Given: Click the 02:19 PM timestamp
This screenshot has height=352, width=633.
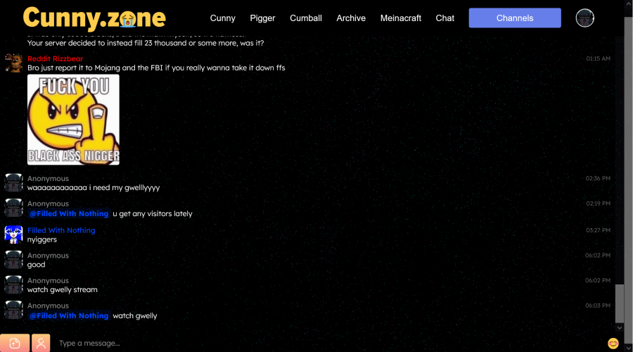Looking at the screenshot, I should 599,203.
